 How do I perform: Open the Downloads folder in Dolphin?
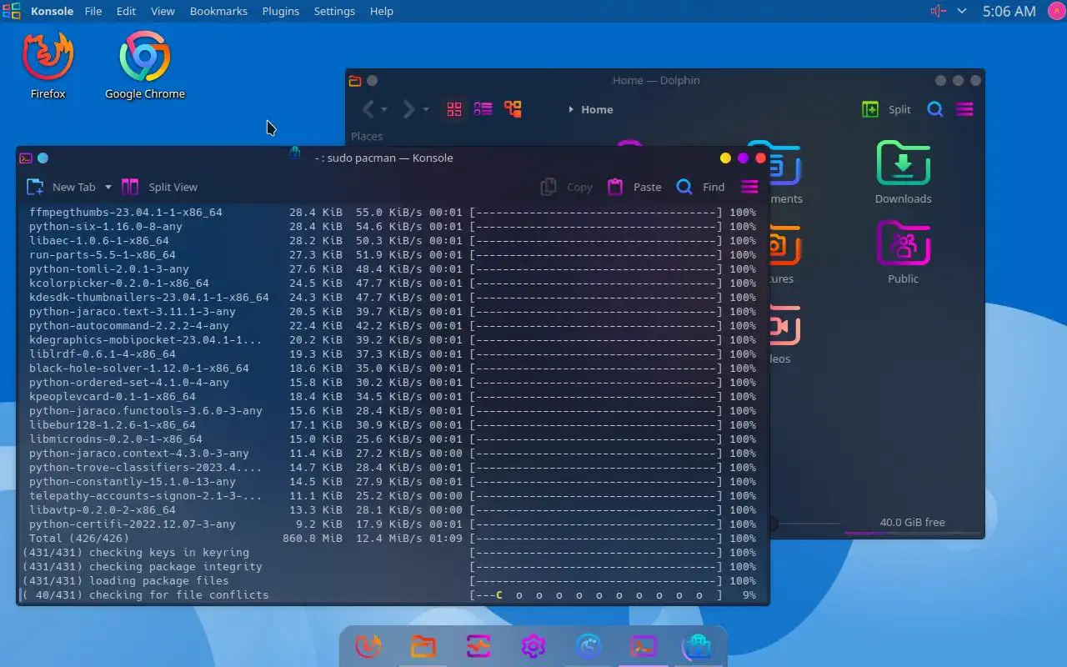tap(903, 172)
